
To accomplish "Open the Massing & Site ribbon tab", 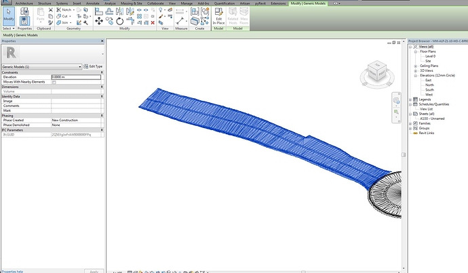I will (132, 3).
